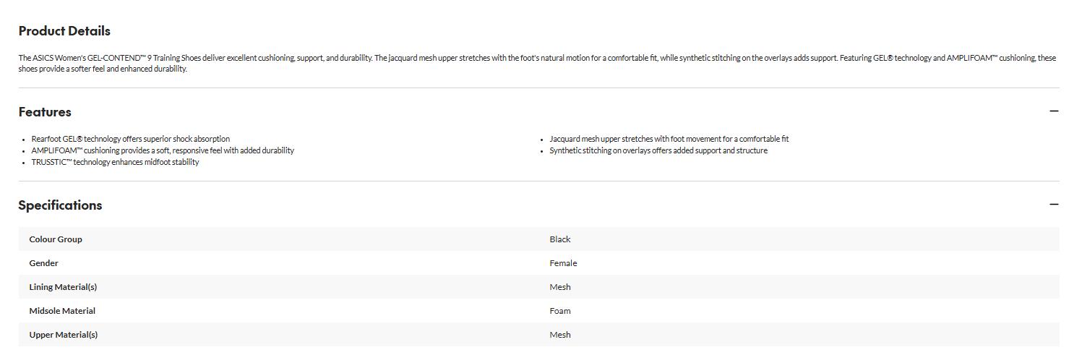Viewport: 1069px width, 363px height.
Task: Collapse the Specifications section using minus icon
Action: 1053,205
